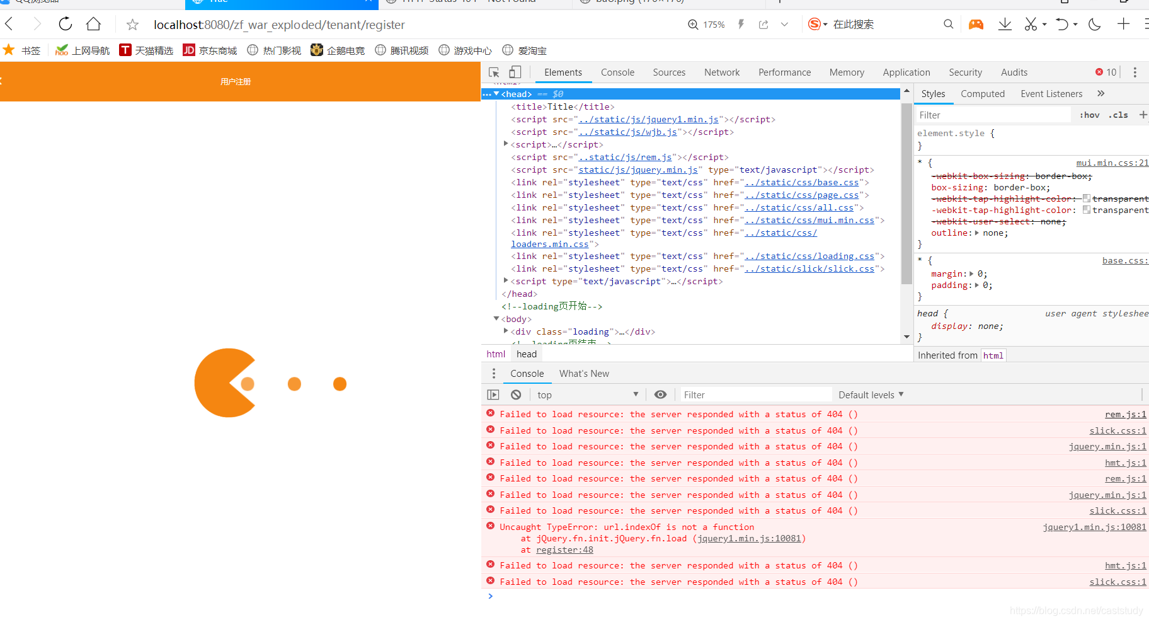
Task: Expand the margin property triangle
Action: tap(971, 274)
